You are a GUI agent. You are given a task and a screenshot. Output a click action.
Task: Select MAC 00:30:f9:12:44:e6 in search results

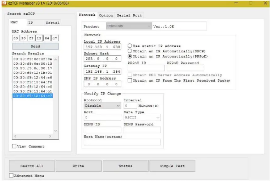click(33, 77)
